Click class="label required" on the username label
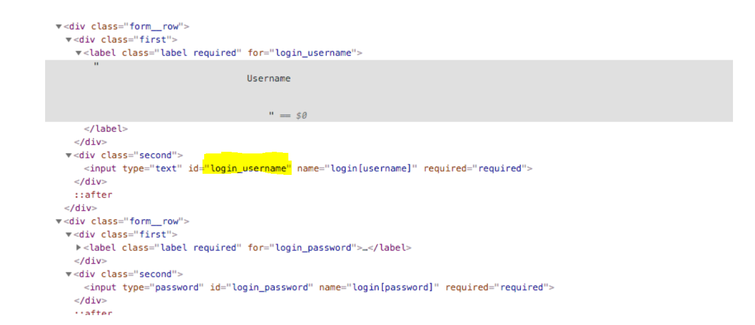The image size is (755, 325). 182,53
